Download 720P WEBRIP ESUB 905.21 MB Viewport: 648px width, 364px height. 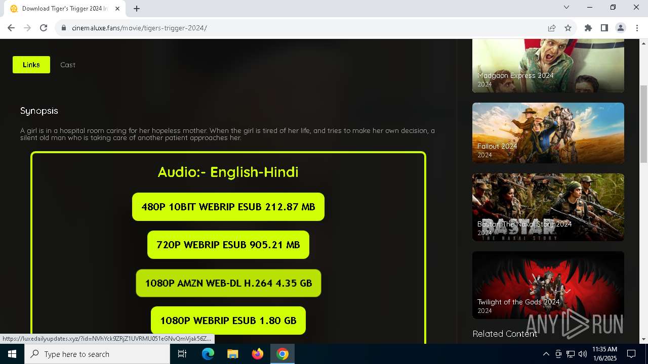[228, 245]
